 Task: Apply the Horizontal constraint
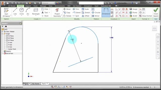click(x=123, y=12)
